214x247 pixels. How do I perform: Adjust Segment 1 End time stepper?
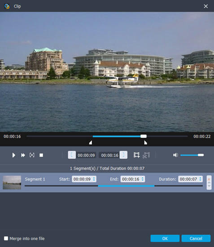(x=142, y=179)
